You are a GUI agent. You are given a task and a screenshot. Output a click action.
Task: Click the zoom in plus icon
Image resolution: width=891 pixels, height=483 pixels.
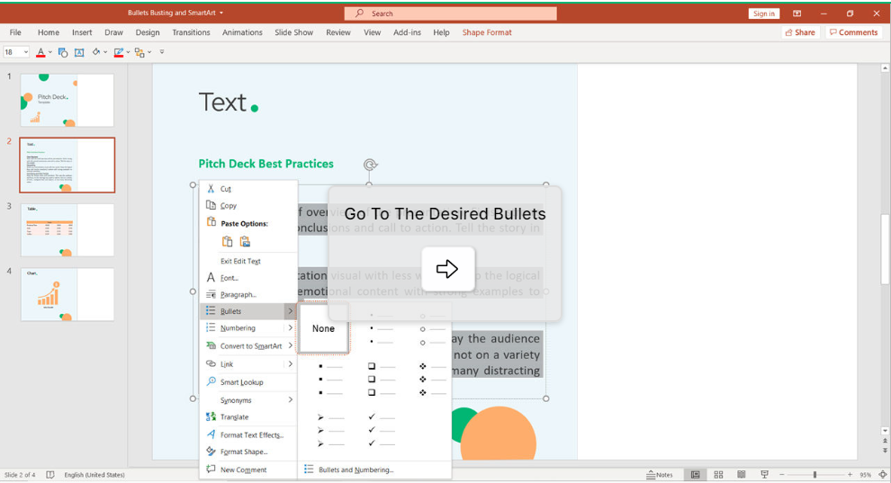(x=850, y=475)
